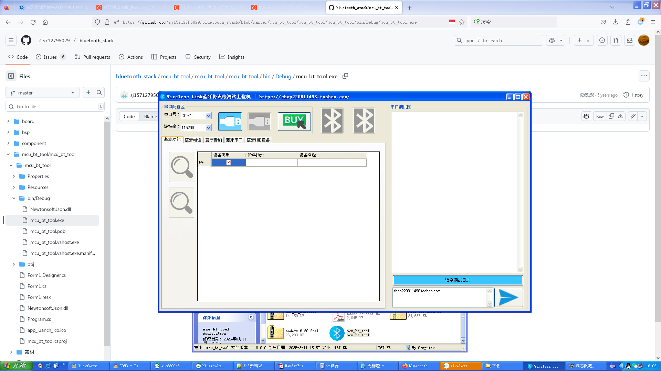This screenshot has height=371, width=661.
Task: Click the grey close serial port icon
Action: pyautogui.click(x=259, y=121)
